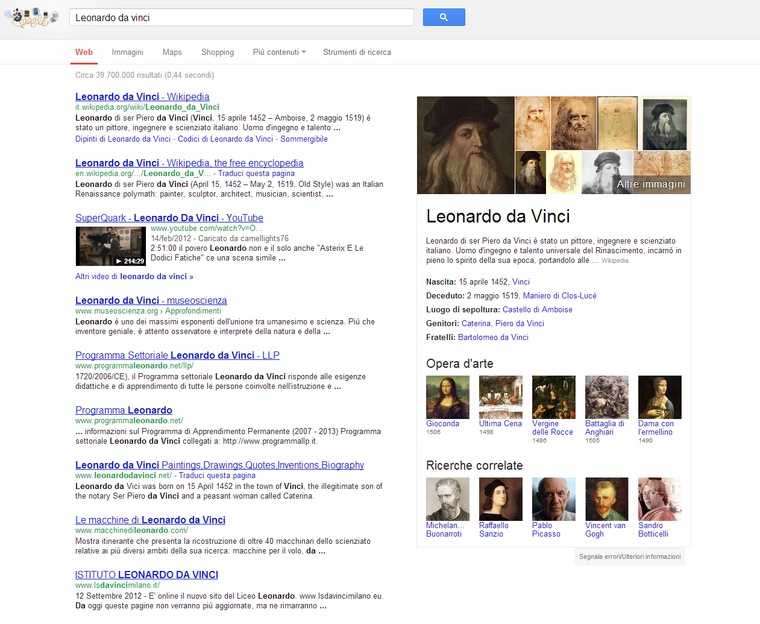This screenshot has height=624, width=760.
Task: Open Altri video di leonardo da vinci
Action: (134, 276)
